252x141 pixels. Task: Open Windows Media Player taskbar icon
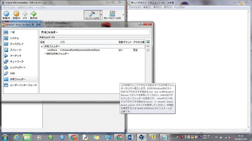pyautogui.click(x=39, y=137)
